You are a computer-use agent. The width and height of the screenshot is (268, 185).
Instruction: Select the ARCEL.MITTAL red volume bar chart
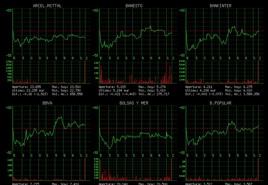(x=51, y=72)
